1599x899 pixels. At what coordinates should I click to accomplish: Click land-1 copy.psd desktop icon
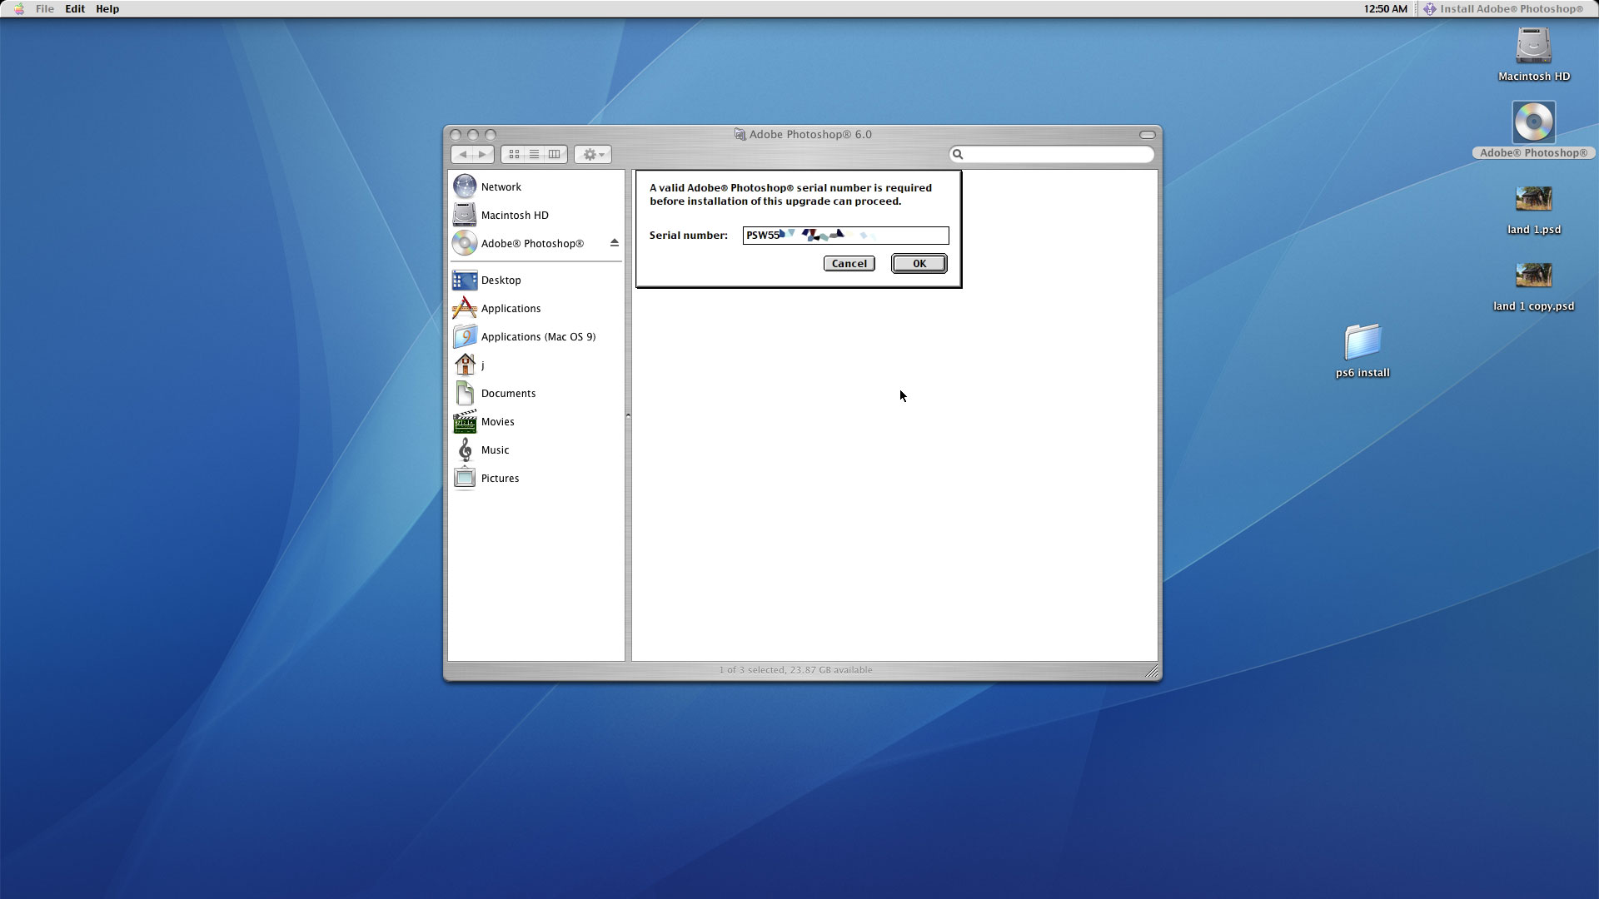pos(1533,275)
